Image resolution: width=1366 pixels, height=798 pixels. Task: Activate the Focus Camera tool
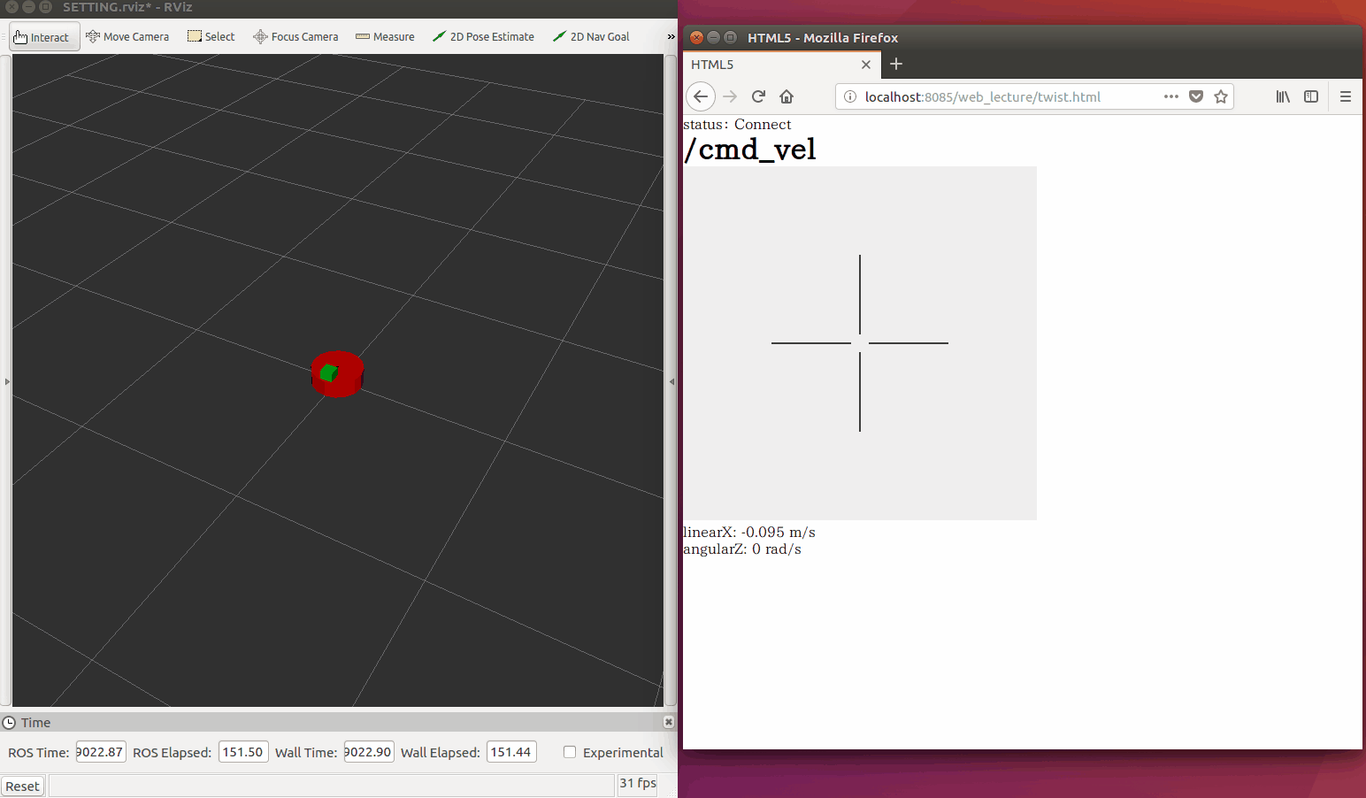(295, 37)
